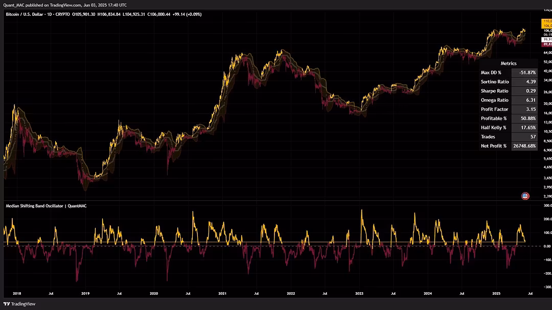Viewport: 552px width, 310px height.
Task: Click the 2020 time axis label
Action: (154, 294)
